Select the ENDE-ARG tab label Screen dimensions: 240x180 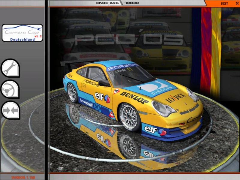click(107, 3)
